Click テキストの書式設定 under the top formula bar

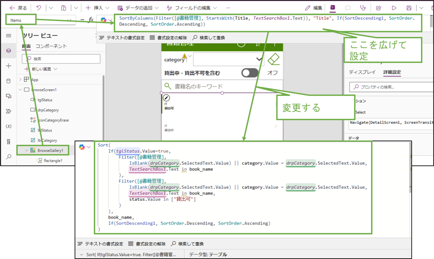pos(122,38)
